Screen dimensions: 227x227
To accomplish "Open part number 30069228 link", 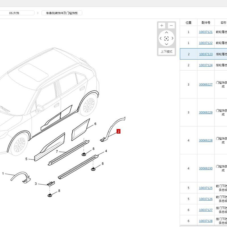I will [206, 140].
